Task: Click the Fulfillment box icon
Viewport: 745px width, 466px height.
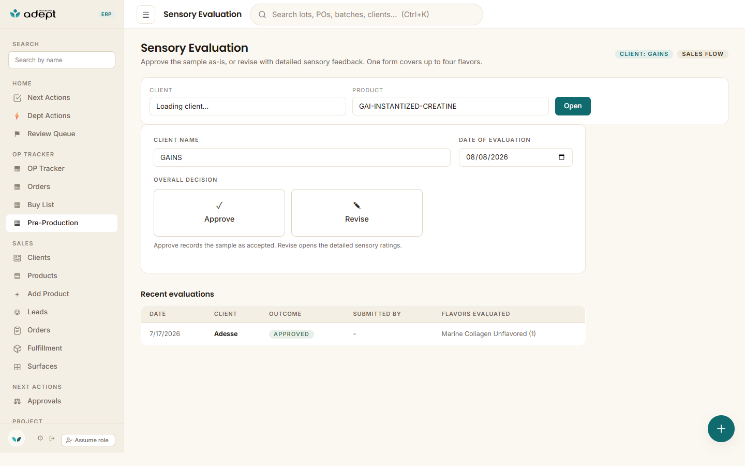Action: coord(17,348)
